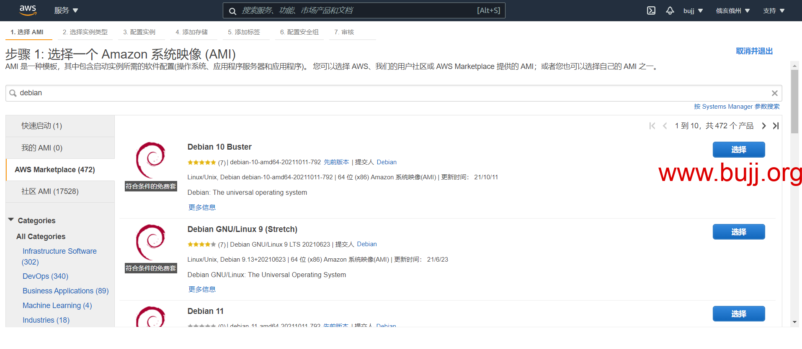Click the scrollbar up arrow
This screenshot has width=802, height=349.
point(794,66)
